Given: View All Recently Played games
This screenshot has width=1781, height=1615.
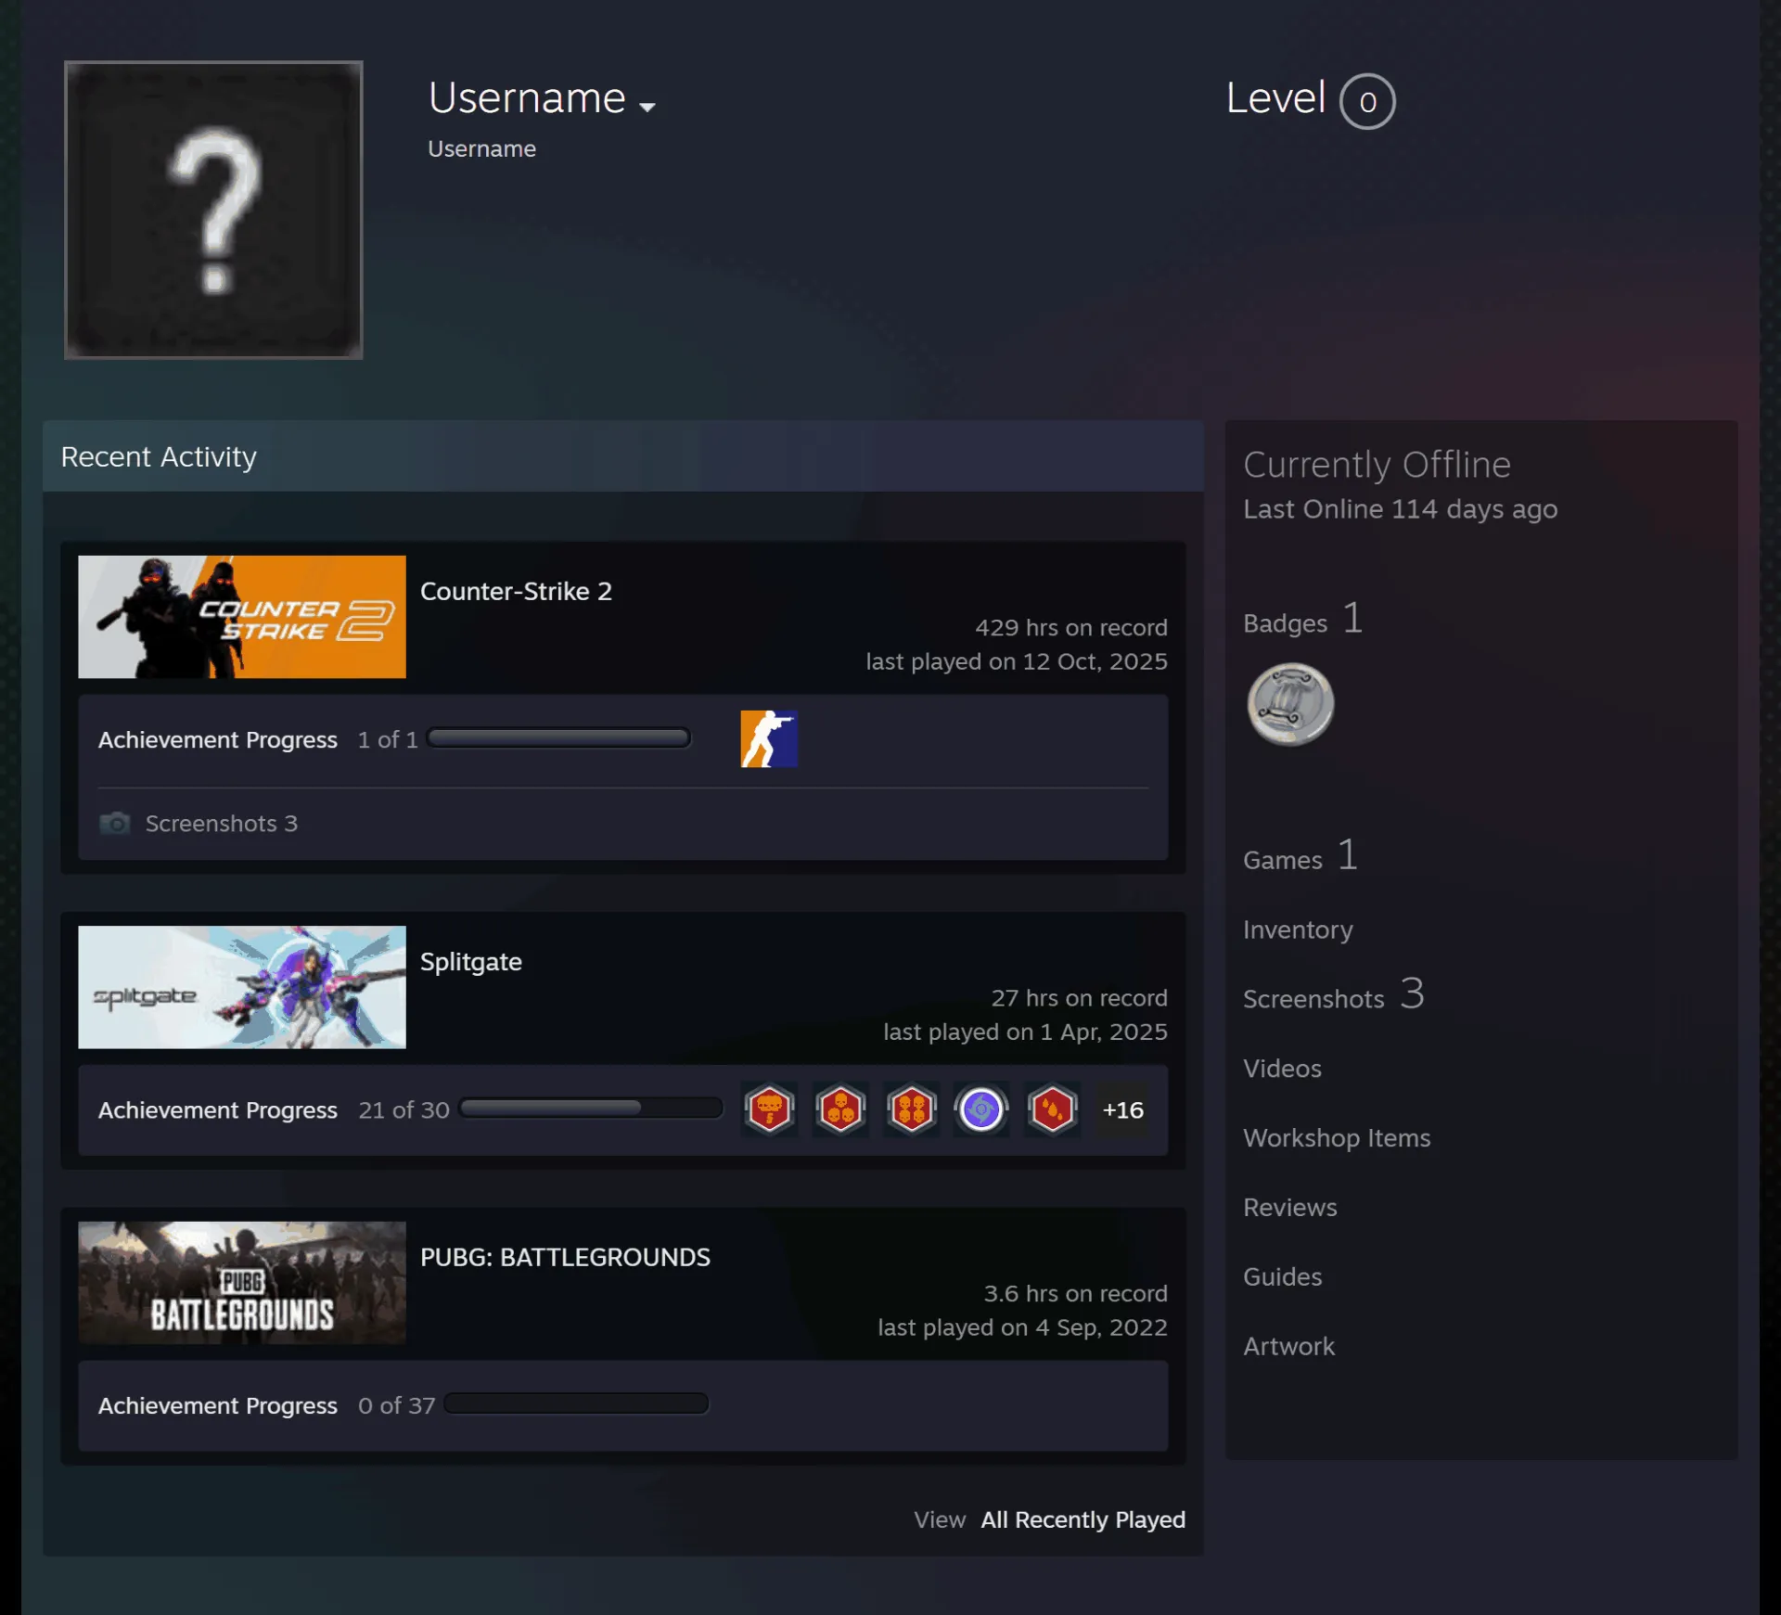Looking at the screenshot, I should [1083, 1519].
